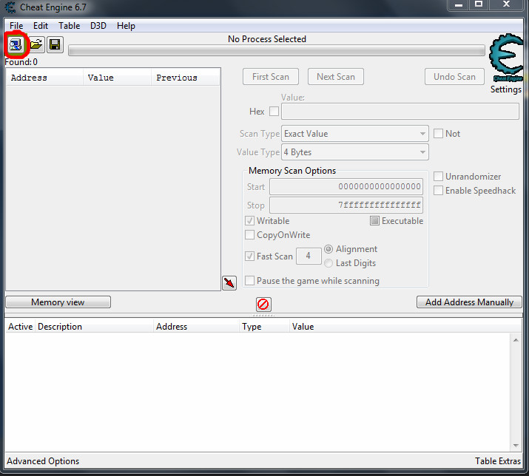Click the Fast Scan alignment value field
Viewport: 529px width, 476px height.
coord(309,256)
